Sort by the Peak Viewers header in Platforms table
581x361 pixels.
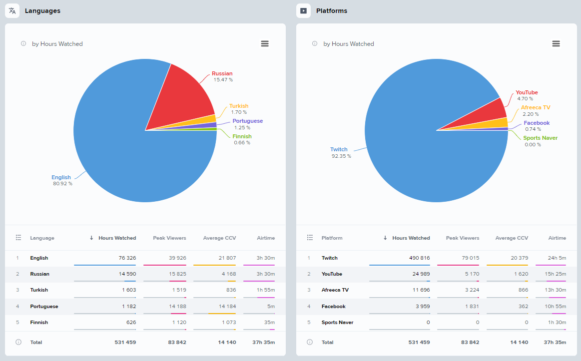click(x=462, y=238)
